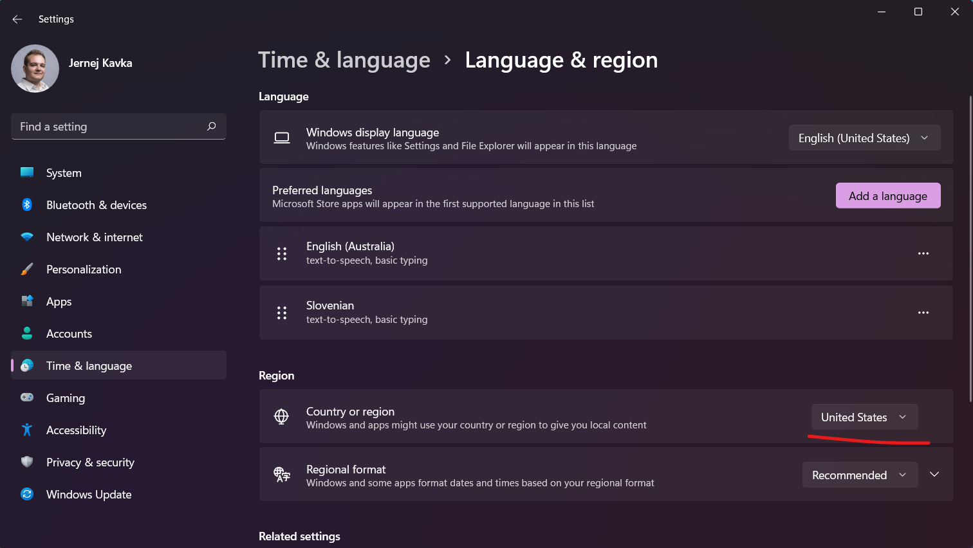Click the Regional format icon
973x548 pixels.
point(282,475)
